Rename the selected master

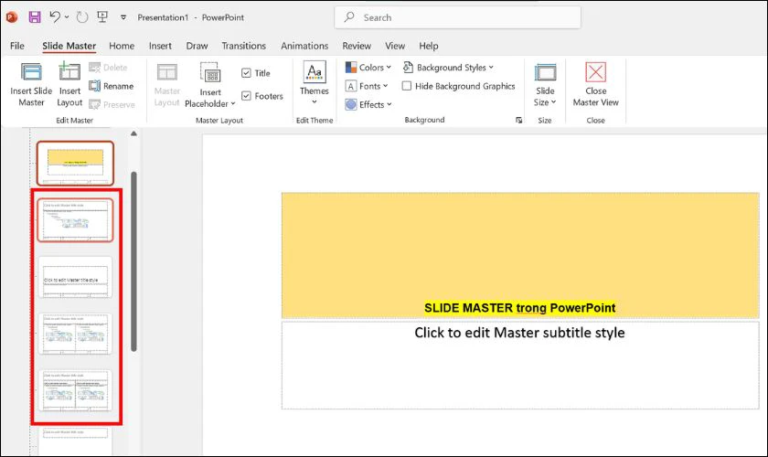tap(112, 86)
